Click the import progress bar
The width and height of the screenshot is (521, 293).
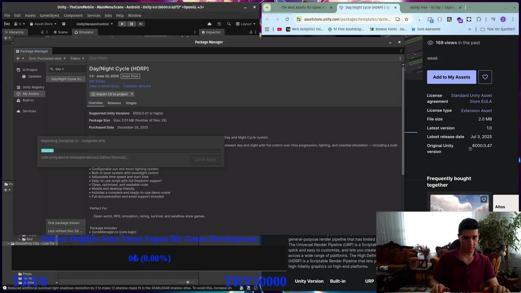click(x=131, y=151)
